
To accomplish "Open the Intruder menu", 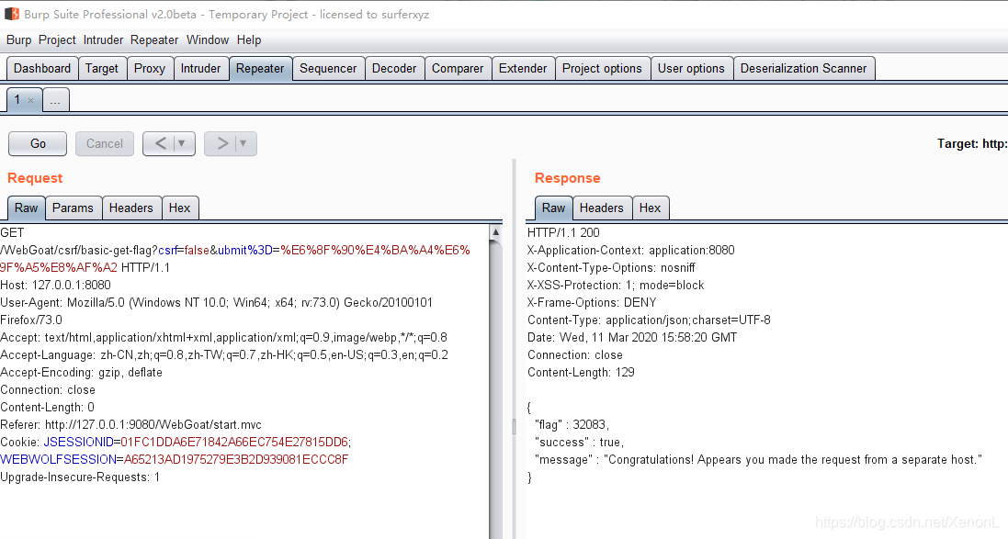I will tap(103, 39).
